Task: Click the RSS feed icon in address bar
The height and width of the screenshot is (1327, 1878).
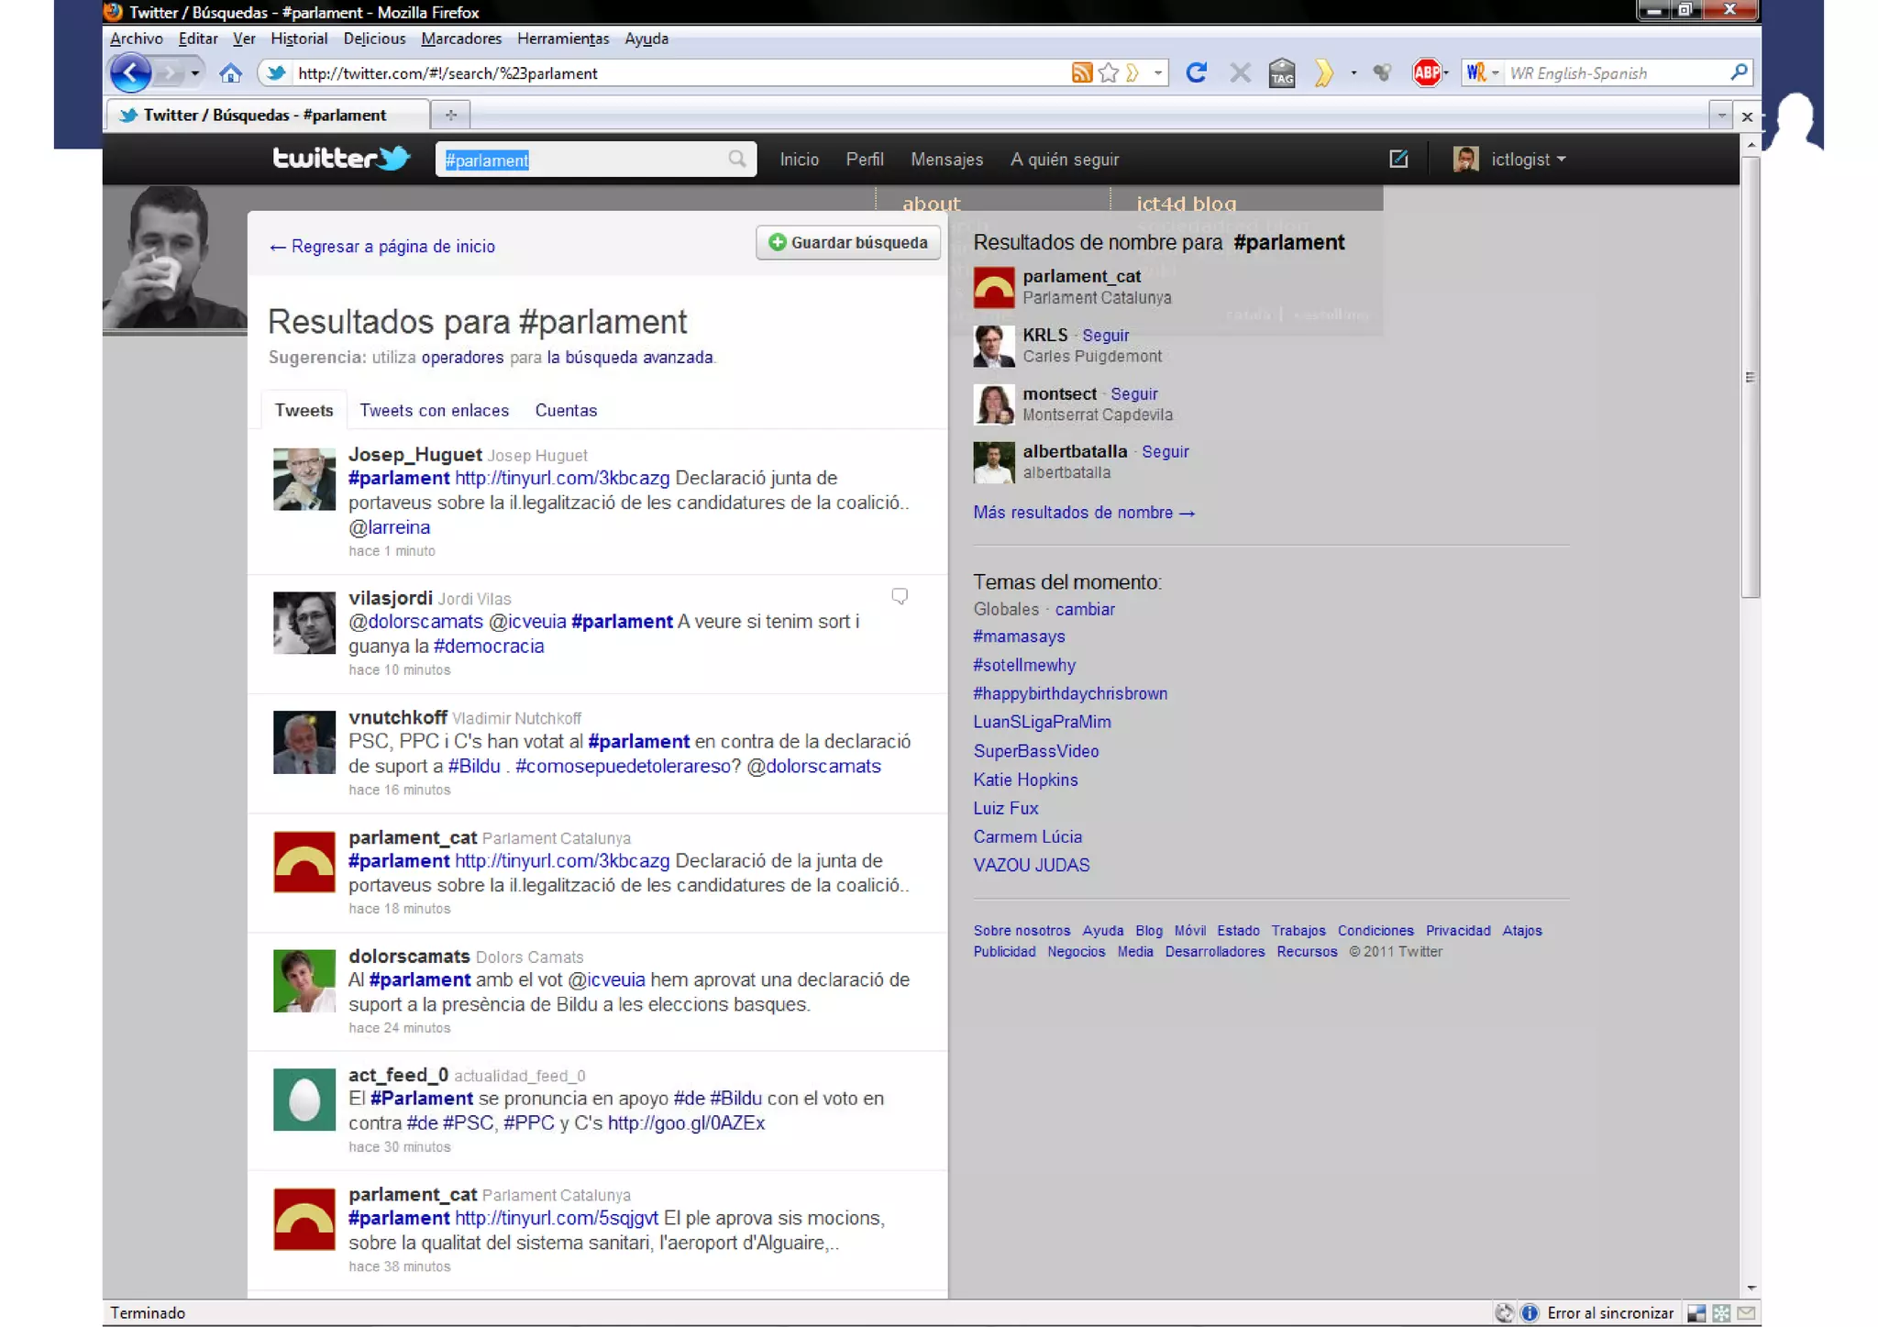Action: pyautogui.click(x=1081, y=73)
